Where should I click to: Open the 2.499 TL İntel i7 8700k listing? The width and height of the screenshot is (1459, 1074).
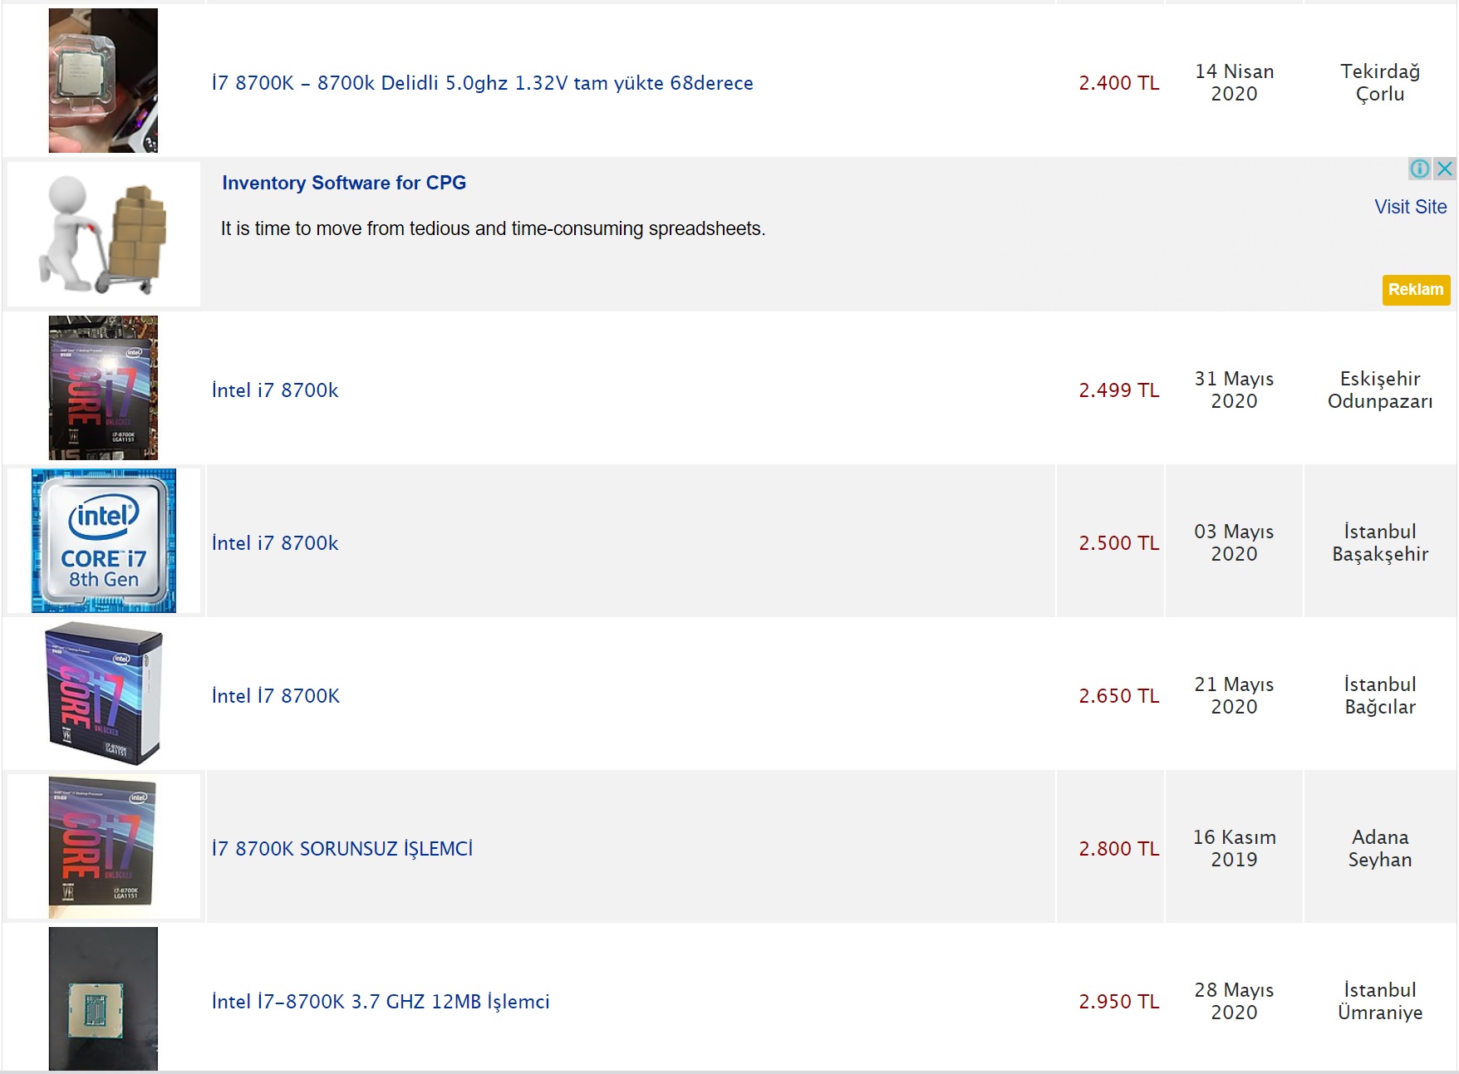(x=275, y=390)
